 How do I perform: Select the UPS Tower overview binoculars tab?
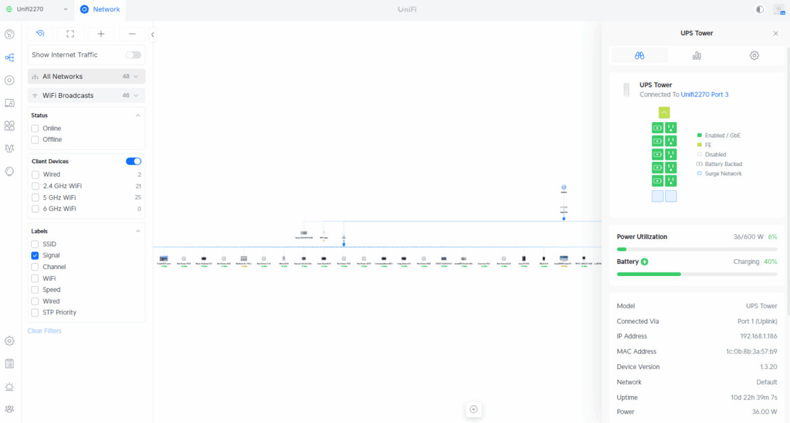(x=639, y=55)
